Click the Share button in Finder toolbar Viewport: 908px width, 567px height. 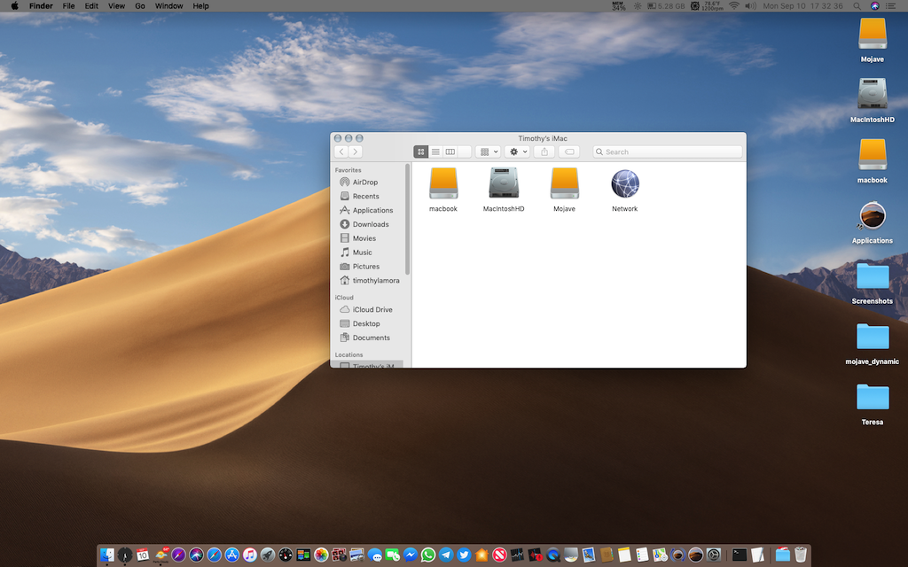click(x=544, y=151)
